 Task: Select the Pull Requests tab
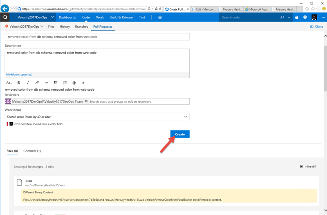tap(103, 27)
